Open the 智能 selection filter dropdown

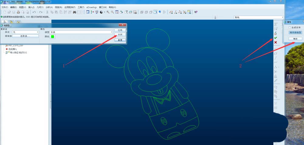point(259,17)
